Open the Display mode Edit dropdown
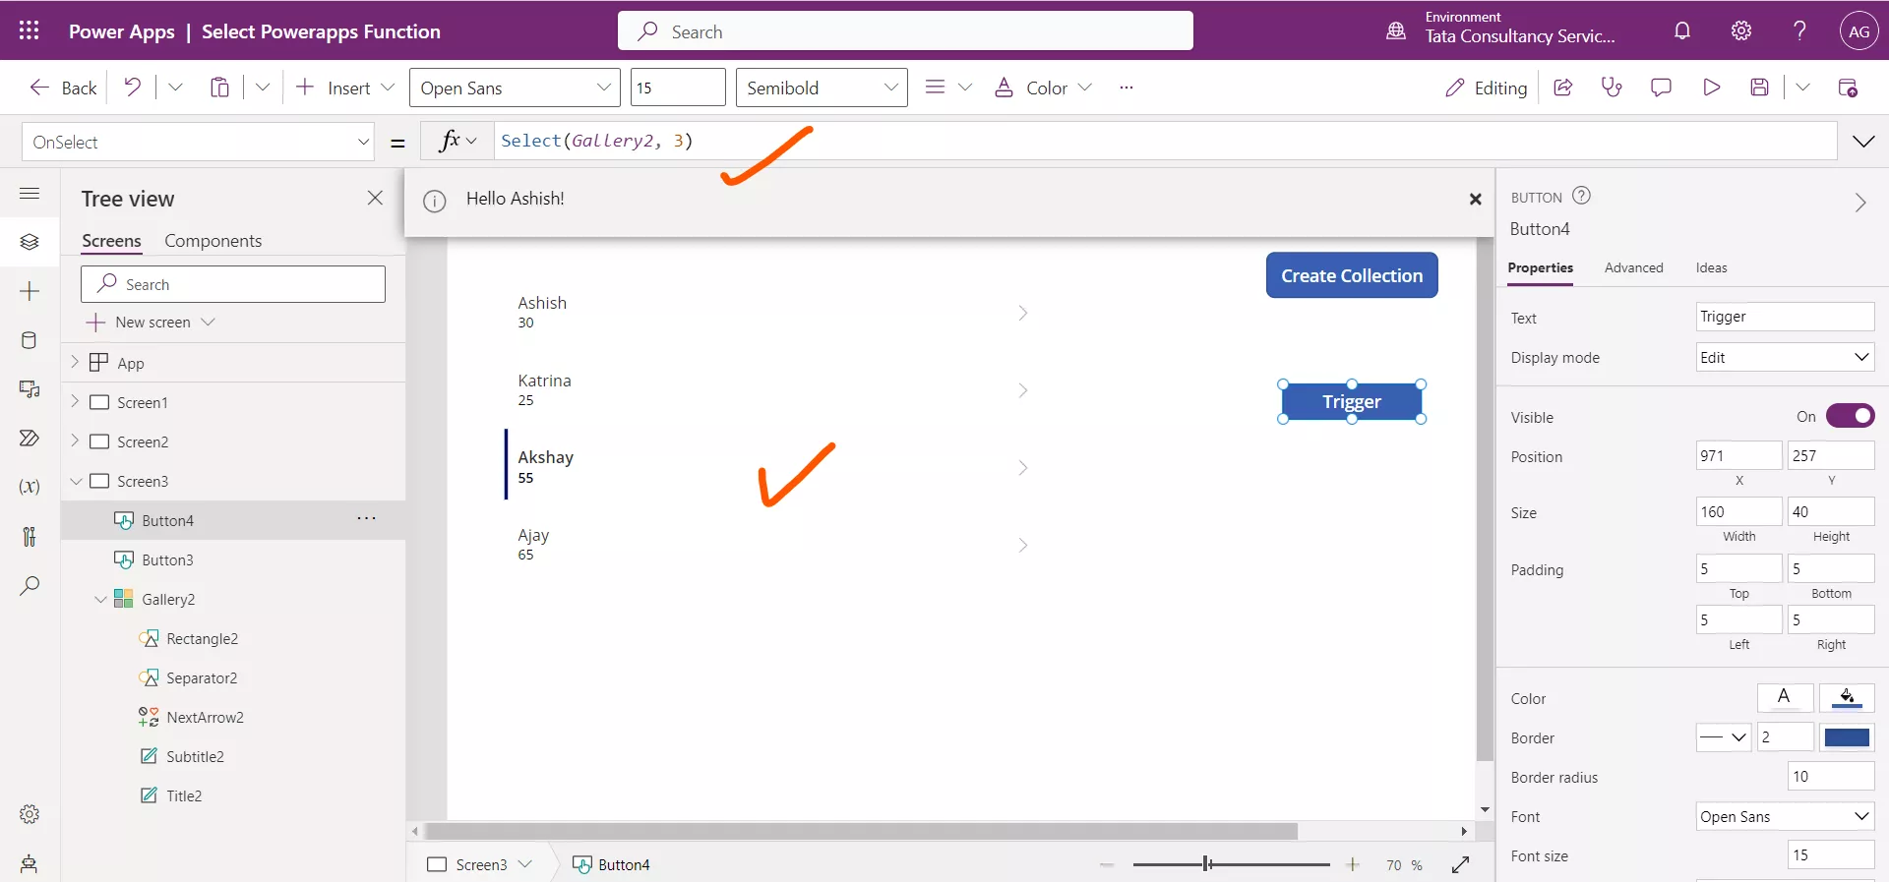This screenshot has width=1889, height=882. [x=1785, y=357]
